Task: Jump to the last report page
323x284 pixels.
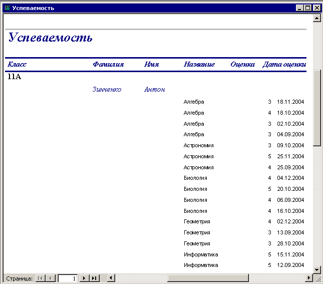Action: coord(94,278)
